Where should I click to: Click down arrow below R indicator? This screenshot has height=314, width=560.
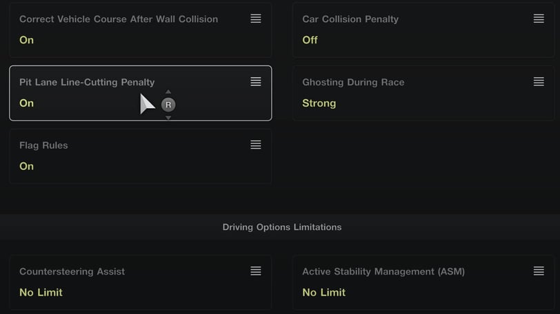[168, 118]
